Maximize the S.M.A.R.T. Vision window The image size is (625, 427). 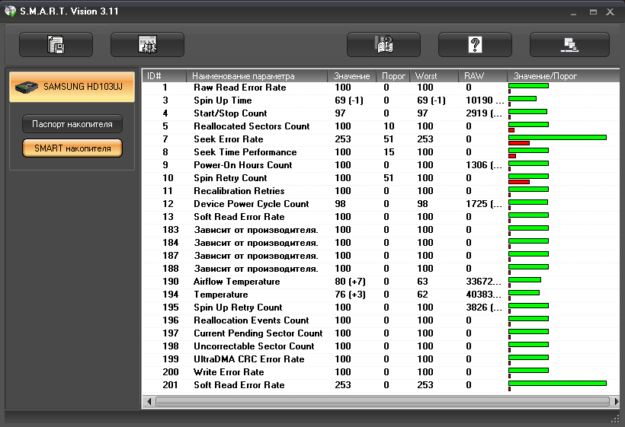pyautogui.click(x=593, y=12)
